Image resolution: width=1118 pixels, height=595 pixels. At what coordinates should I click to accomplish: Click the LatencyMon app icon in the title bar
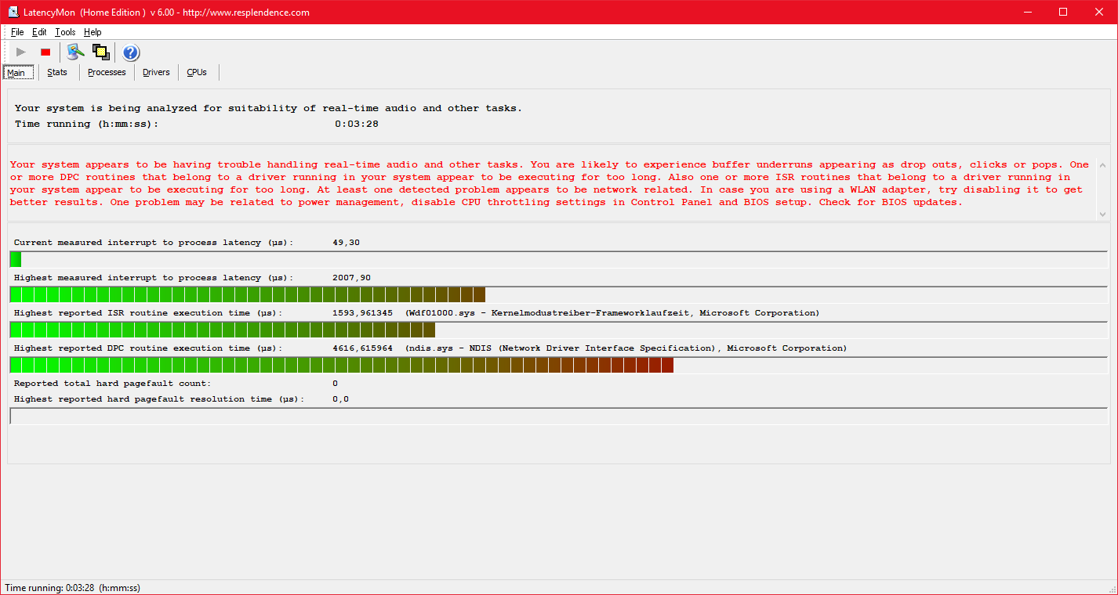(x=13, y=12)
